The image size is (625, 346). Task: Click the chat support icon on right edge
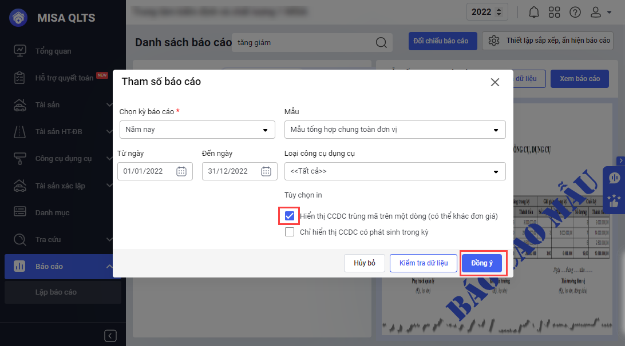click(614, 178)
